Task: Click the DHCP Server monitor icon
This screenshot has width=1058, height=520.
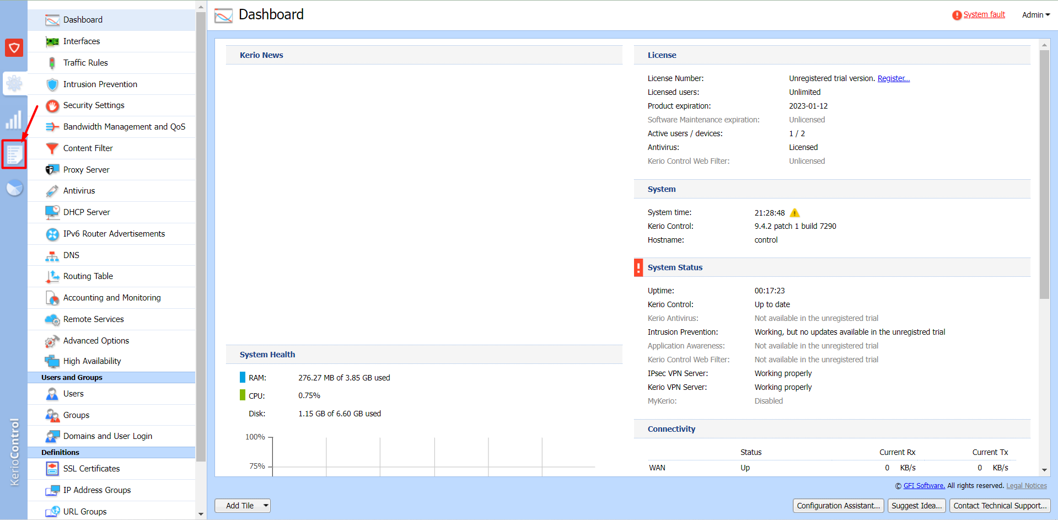Action: (52, 212)
